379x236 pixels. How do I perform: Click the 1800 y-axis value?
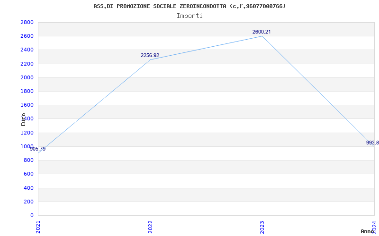click(x=27, y=91)
